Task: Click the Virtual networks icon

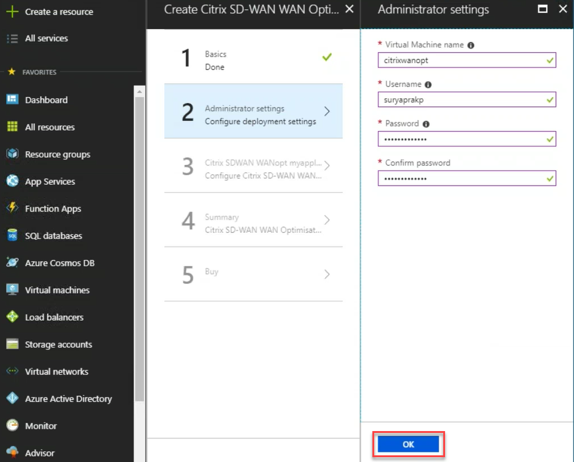Action: pos(12,371)
